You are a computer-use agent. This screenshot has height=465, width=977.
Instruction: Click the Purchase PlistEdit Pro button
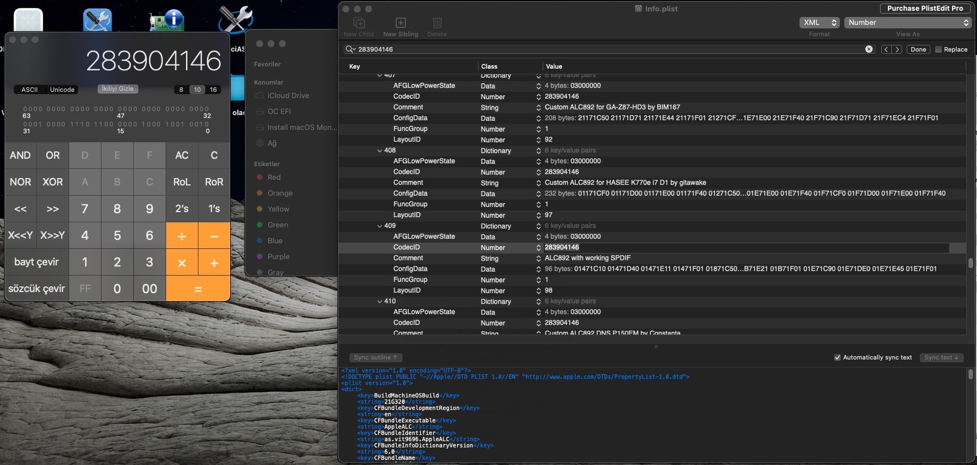tap(925, 9)
